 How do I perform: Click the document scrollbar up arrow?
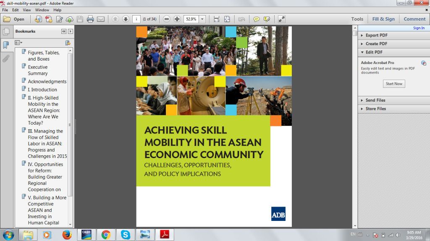point(355,28)
